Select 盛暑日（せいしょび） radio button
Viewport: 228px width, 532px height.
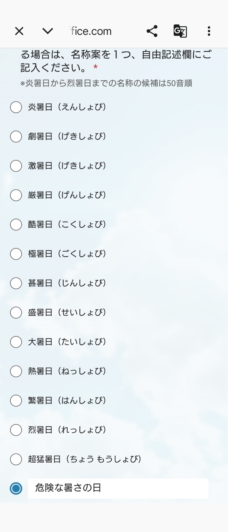[x=16, y=313]
